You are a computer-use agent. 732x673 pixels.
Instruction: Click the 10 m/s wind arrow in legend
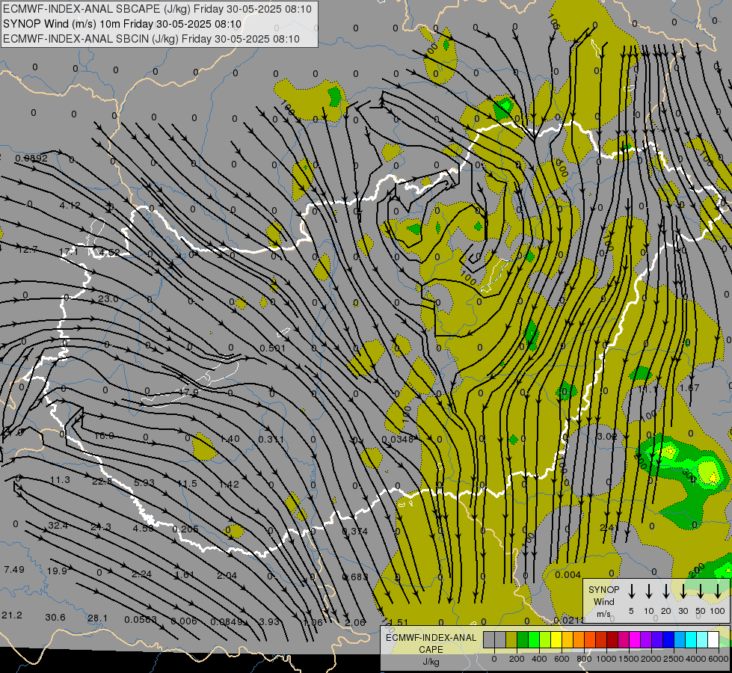[648, 591]
